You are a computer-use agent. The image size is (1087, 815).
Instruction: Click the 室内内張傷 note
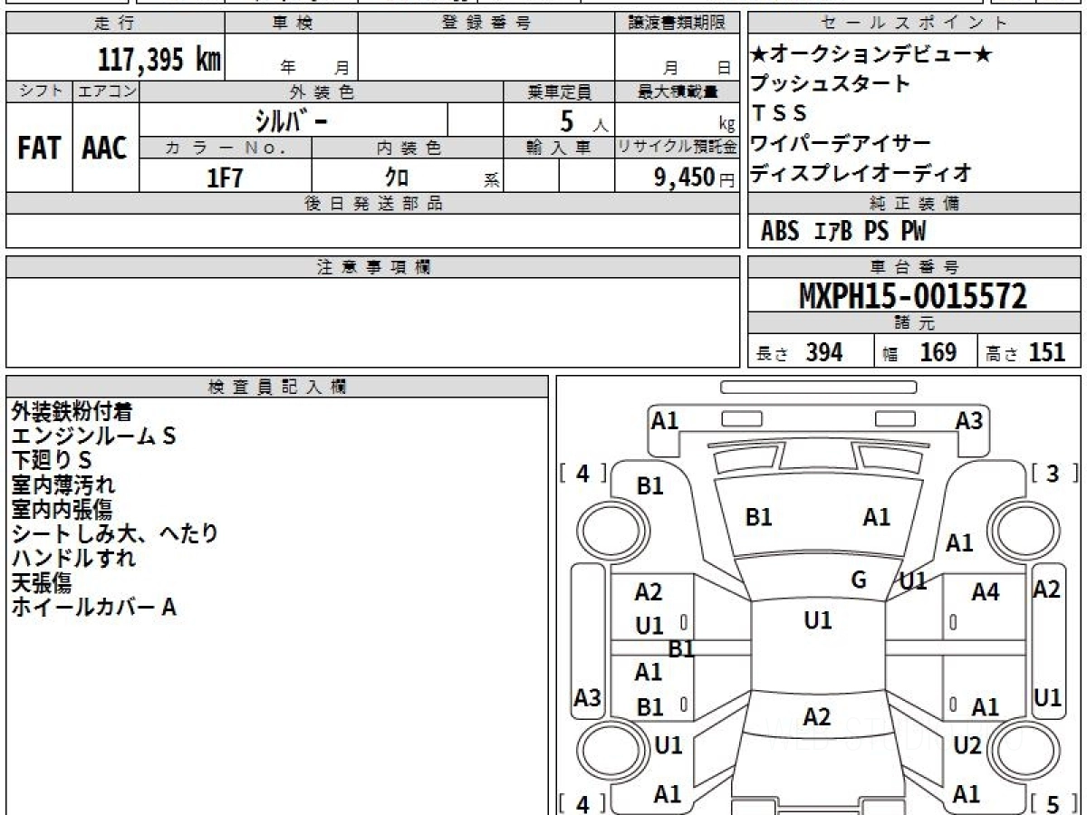tap(62, 510)
